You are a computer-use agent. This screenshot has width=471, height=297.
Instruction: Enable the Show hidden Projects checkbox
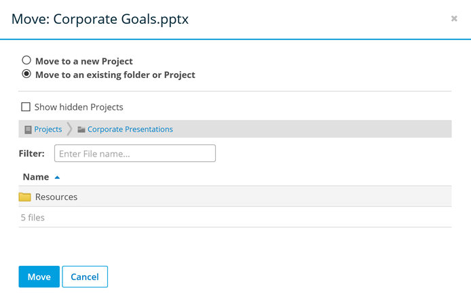(x=26, y=106)
